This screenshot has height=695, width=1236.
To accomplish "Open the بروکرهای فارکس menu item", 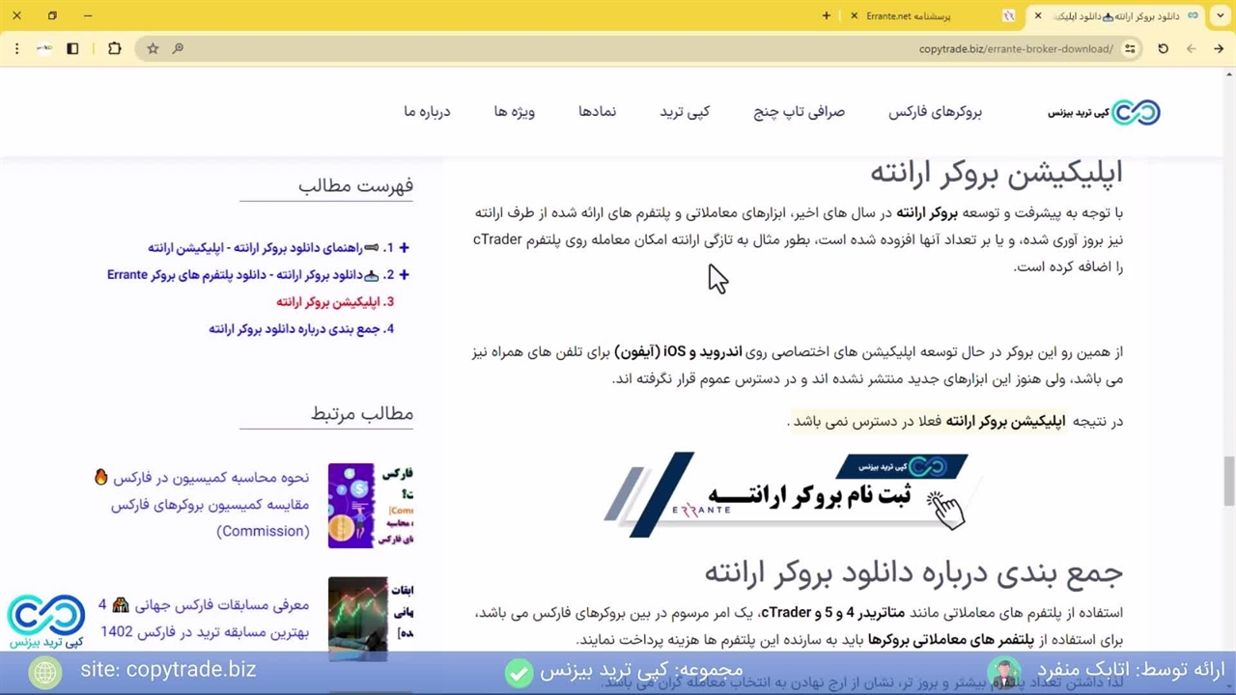I will (935, 112).
